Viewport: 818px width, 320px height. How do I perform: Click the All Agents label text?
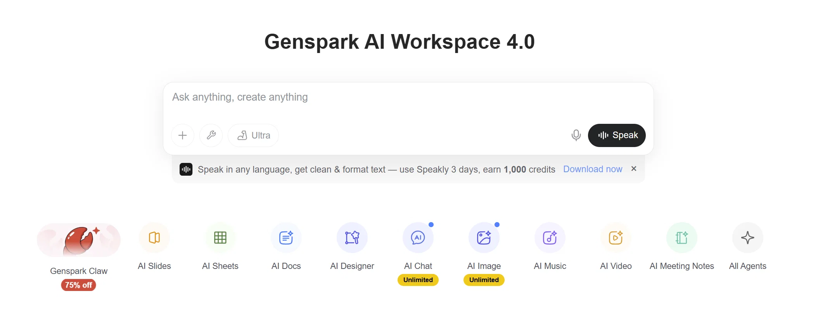(748, 266)
